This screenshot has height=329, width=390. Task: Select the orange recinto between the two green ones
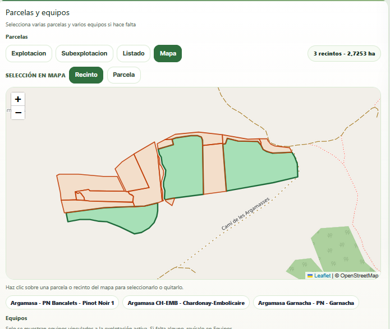point(214,169)
